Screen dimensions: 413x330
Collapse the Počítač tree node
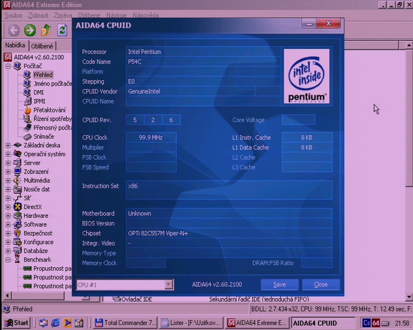(x=8, y=66)
